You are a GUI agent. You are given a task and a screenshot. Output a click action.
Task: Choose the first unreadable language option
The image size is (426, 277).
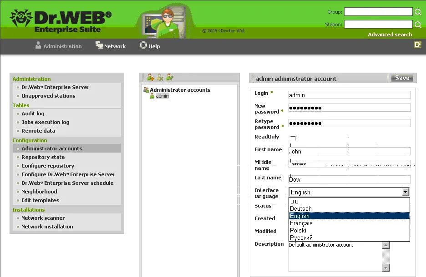349,201
